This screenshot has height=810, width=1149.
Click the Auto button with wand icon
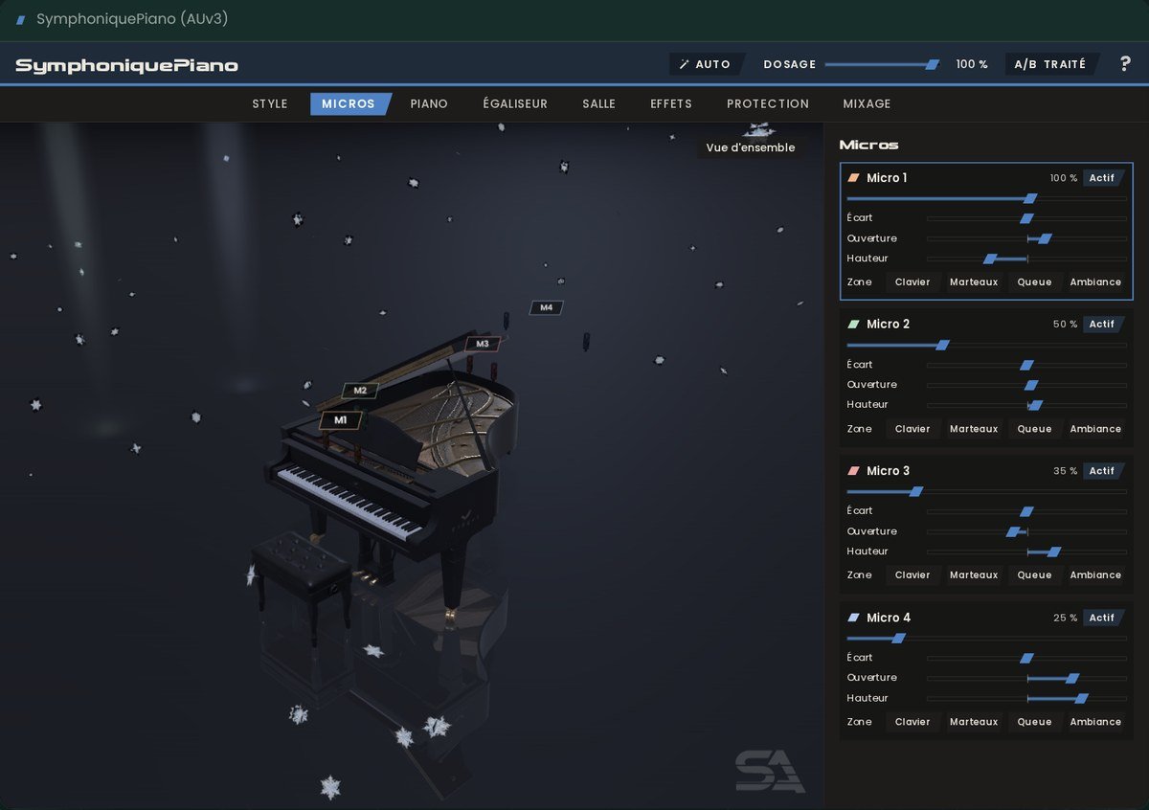(x=706, y=64)
